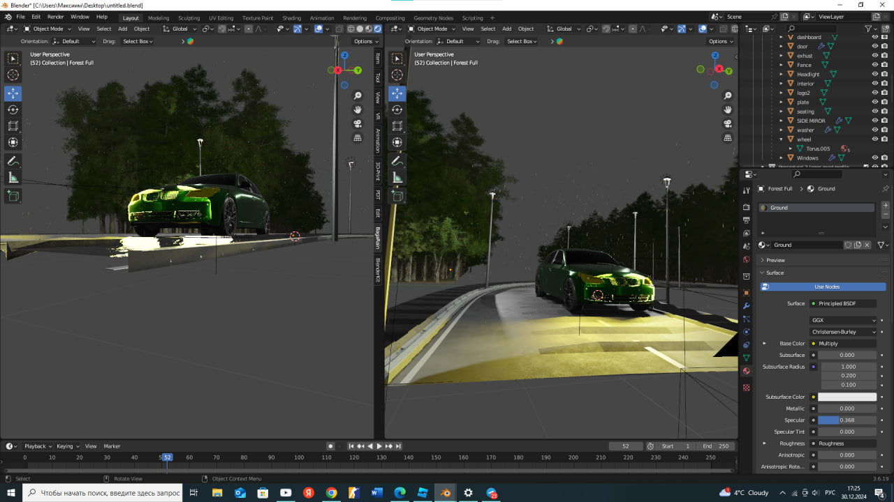Screen dimensions: 894x502
Task: Select the Move tool in left viewport
Action: [x=13, y=93]
